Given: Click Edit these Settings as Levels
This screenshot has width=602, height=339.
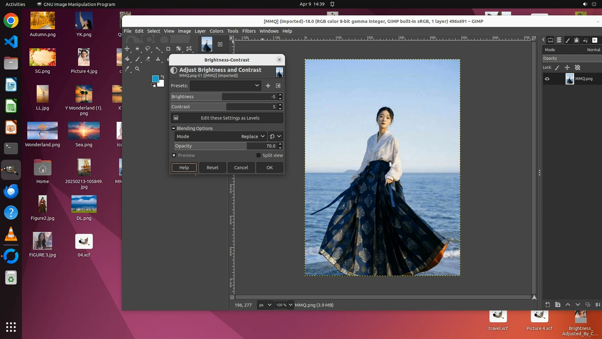Looking at the screenshot, I should pos(227,118).
